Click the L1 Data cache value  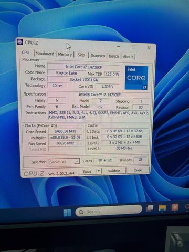(124, 131)
